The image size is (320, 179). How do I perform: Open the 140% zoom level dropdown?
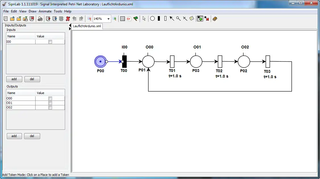click(x=108, y=19)
